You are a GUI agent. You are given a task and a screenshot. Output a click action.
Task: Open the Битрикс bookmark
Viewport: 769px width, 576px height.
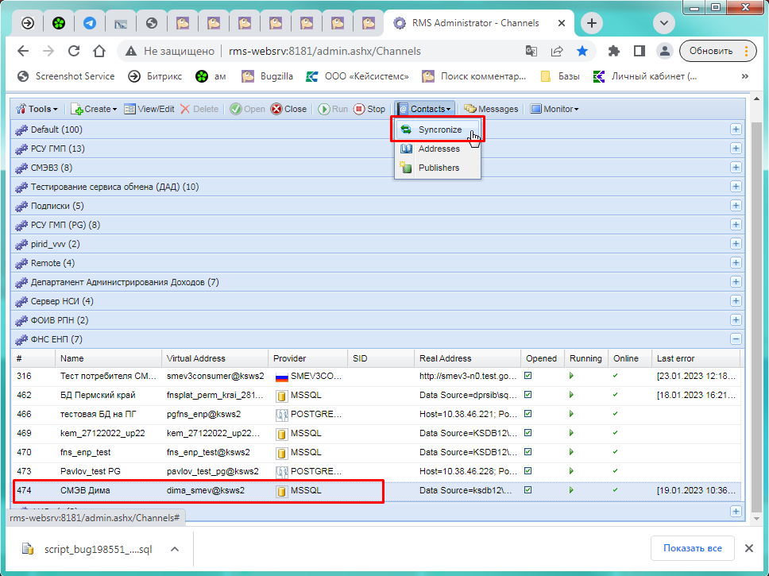(x=155, y=76)
